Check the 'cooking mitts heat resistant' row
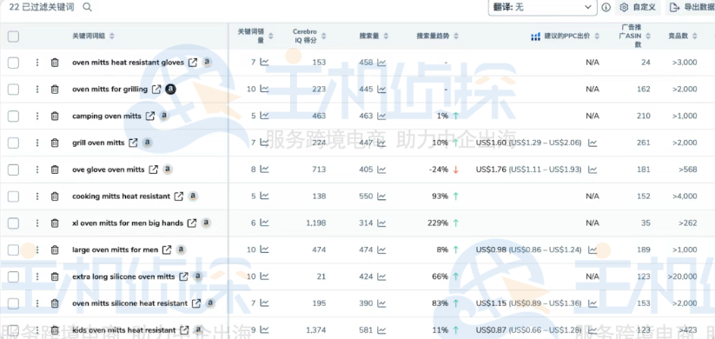This screenshot has height=339, width=715. tap(13, 196)
